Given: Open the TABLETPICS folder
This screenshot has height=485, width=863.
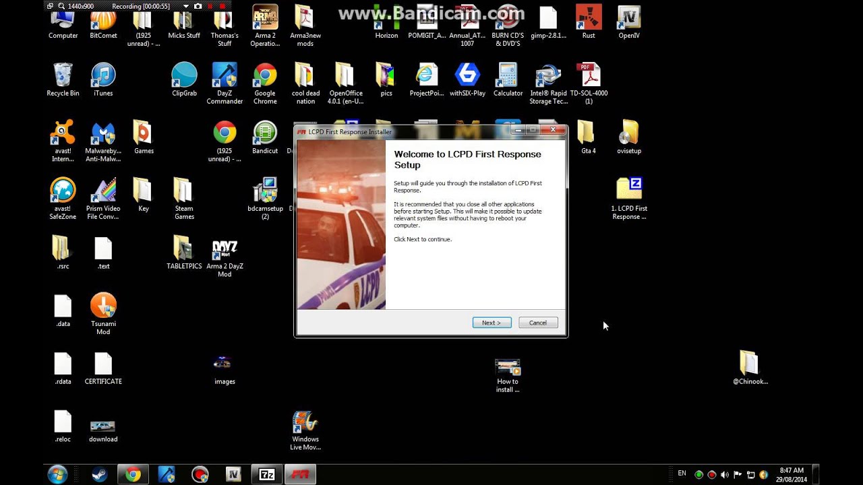Looking at the screenshot, I should coord(184,253).
